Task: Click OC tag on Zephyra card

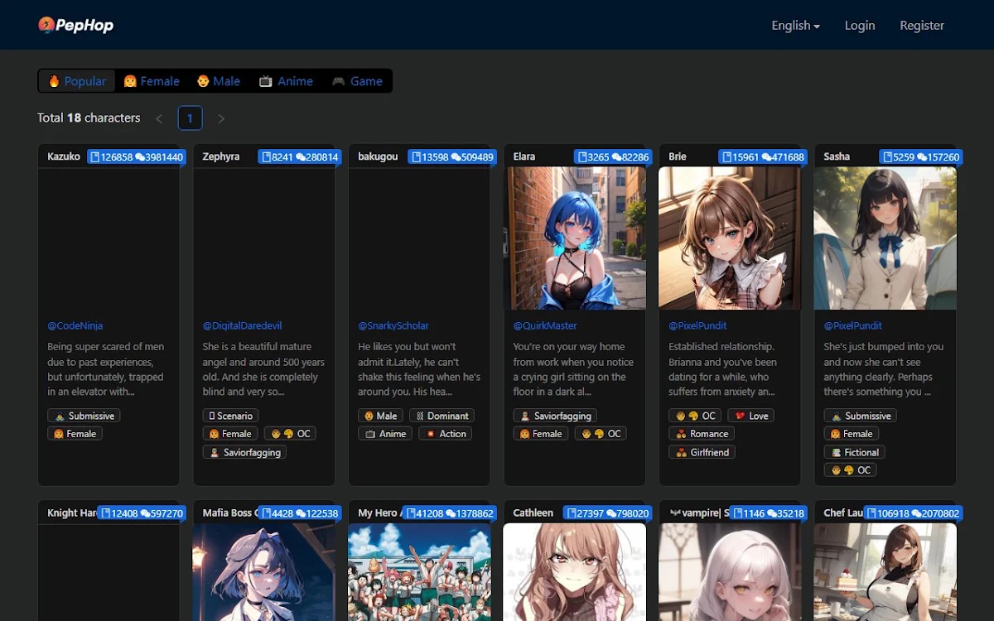Action: tap(290, 434)
